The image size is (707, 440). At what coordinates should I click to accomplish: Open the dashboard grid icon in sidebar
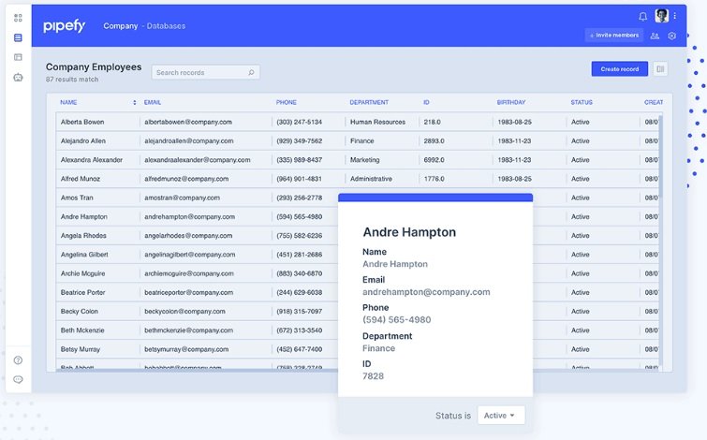pyautogui.click(x=18, y=18)
